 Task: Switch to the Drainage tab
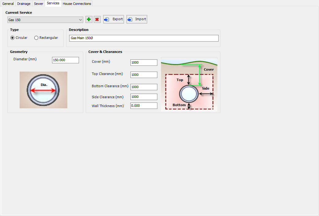click(24, 4)
